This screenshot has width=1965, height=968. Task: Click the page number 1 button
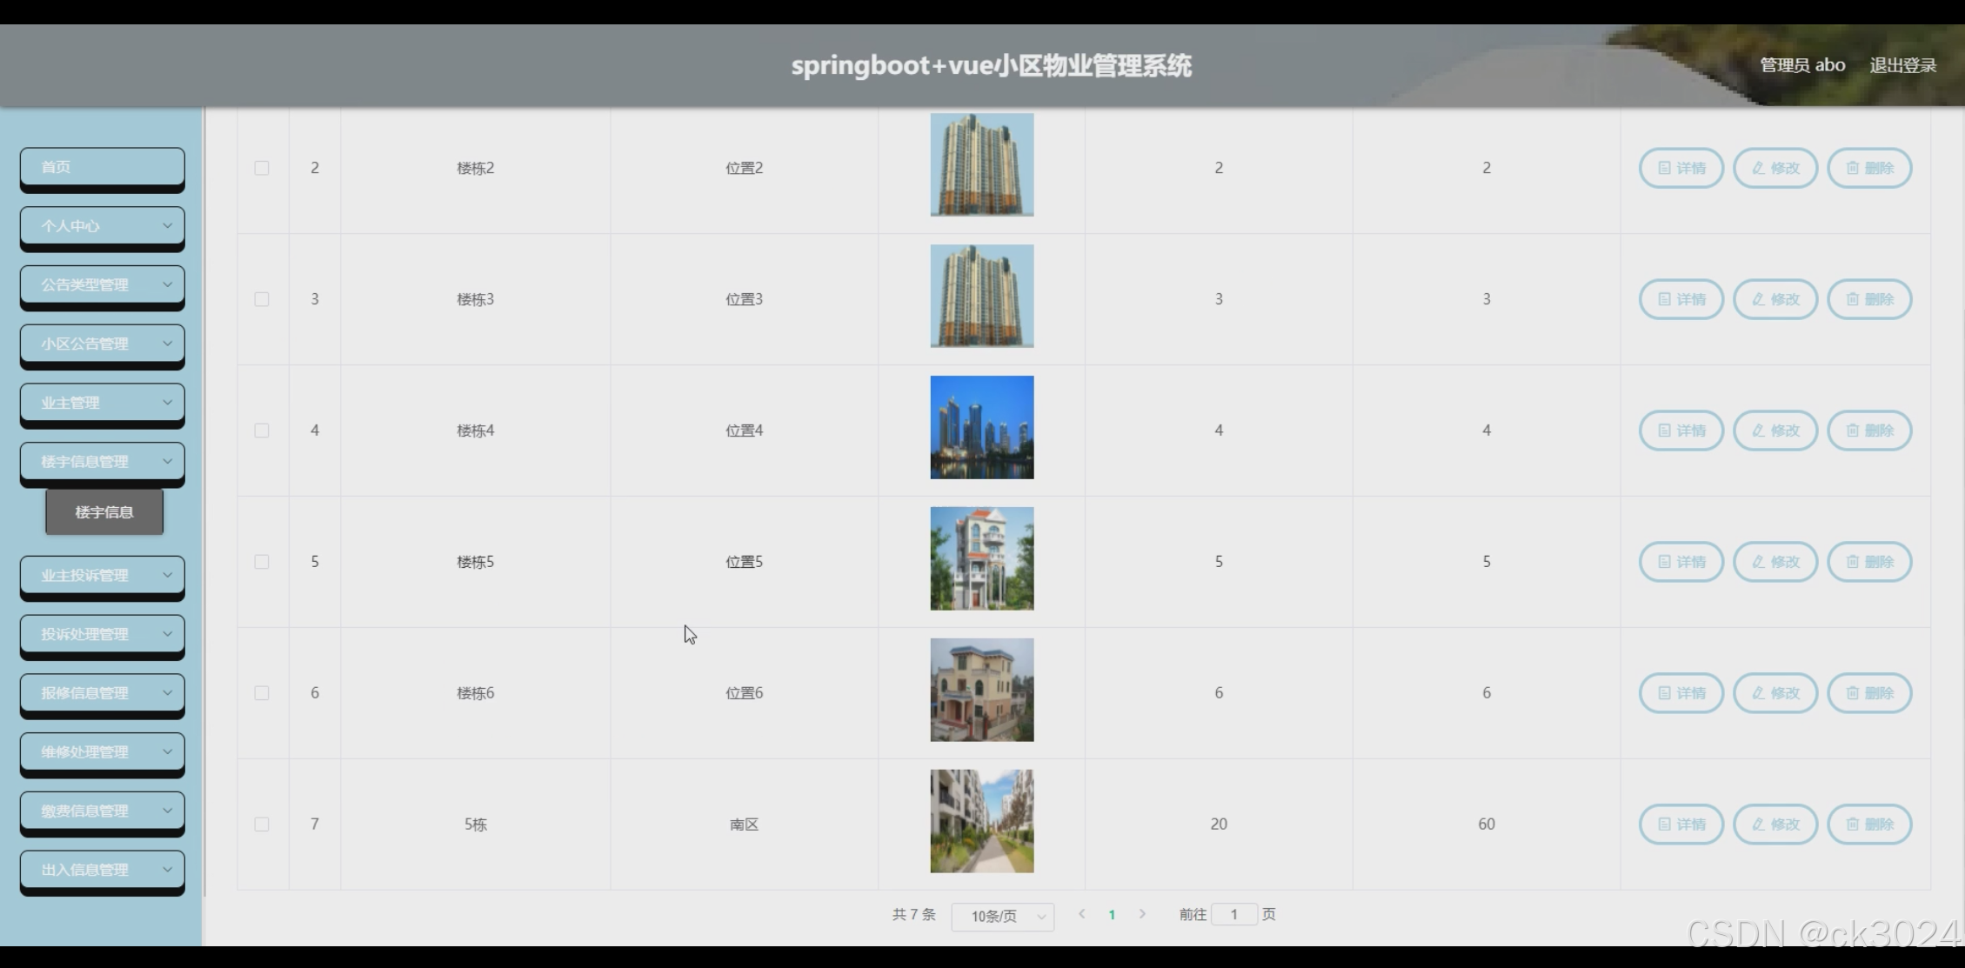1112,915
